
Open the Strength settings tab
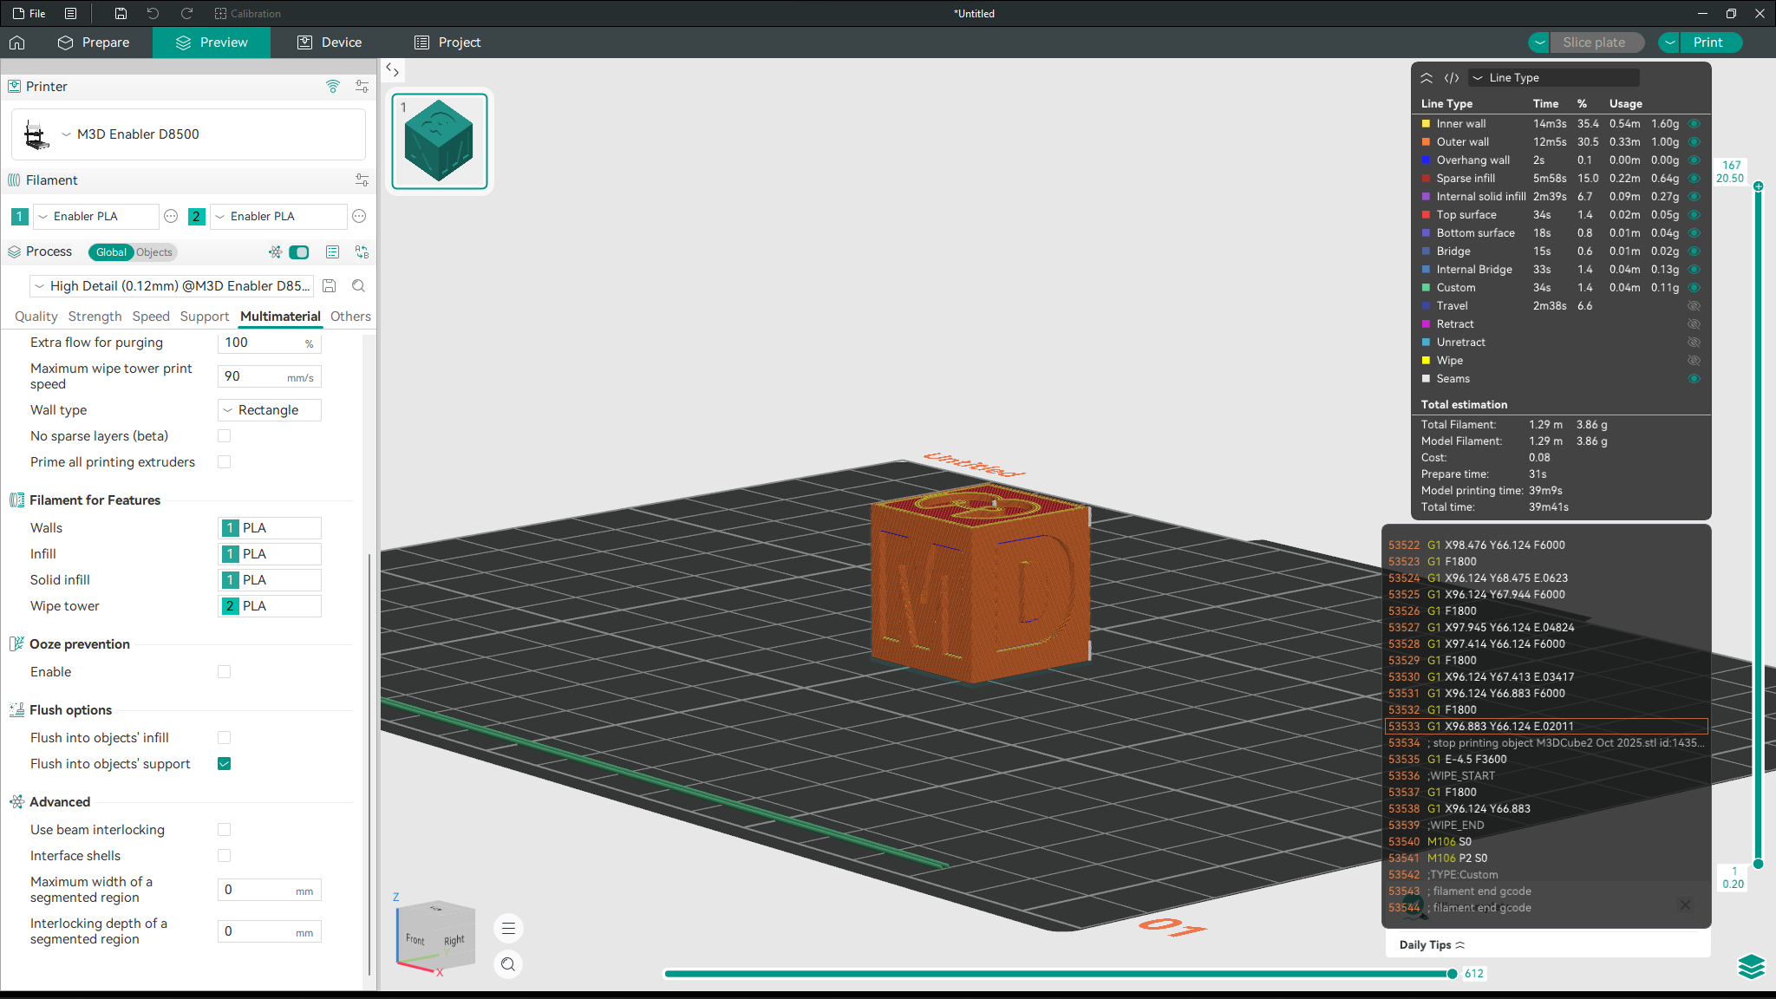click(95, 317)
